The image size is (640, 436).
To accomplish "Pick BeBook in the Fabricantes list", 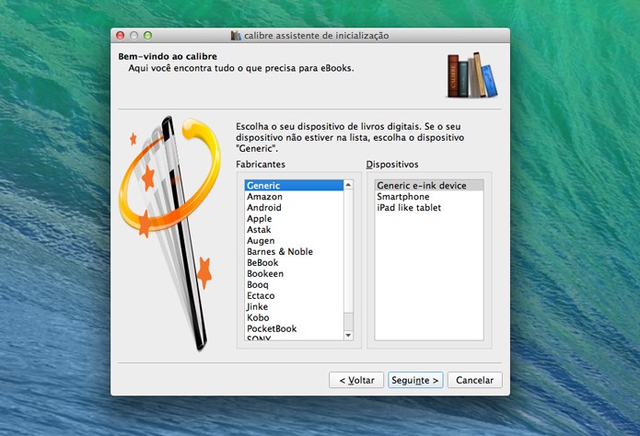I will pos(294,263).
